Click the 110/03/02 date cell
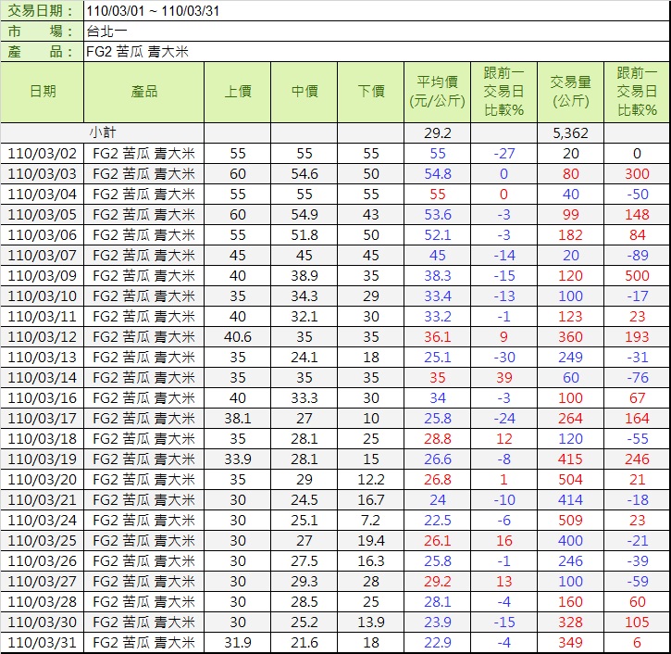 click(x=43, y=154)
